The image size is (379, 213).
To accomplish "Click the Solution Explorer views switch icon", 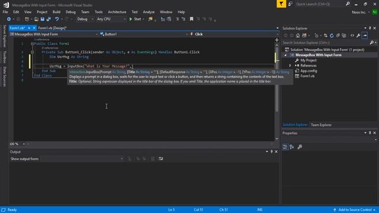I will pyautogui.click(x=304, y=35).
